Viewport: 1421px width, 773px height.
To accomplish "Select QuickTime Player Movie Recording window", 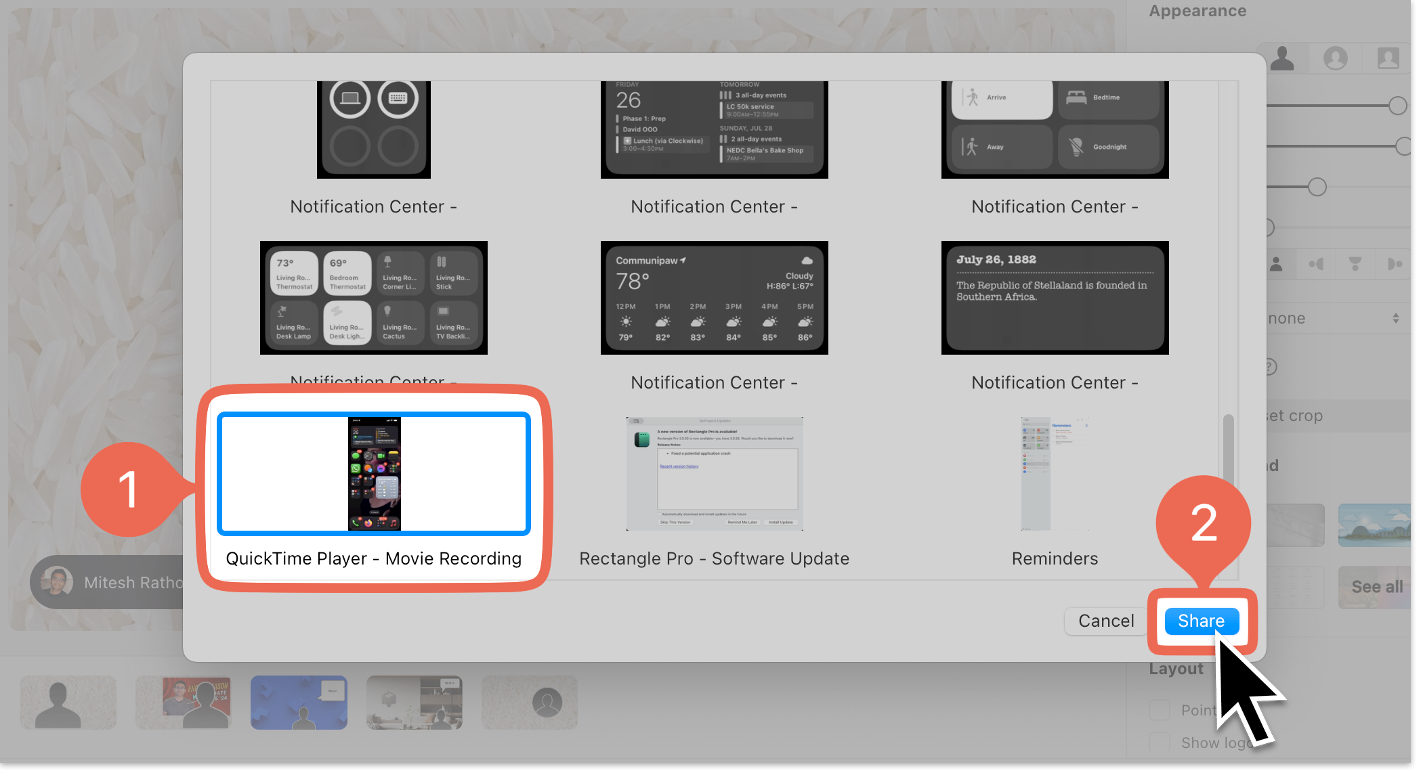I will tap(374, 475).
